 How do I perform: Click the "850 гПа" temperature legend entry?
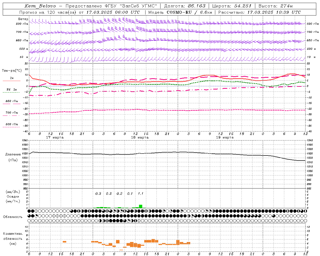click(x=11, y=102)
